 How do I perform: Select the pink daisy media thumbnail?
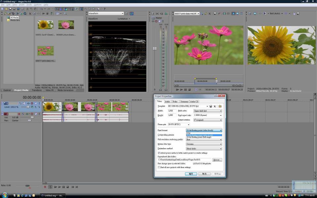point(45,51)
